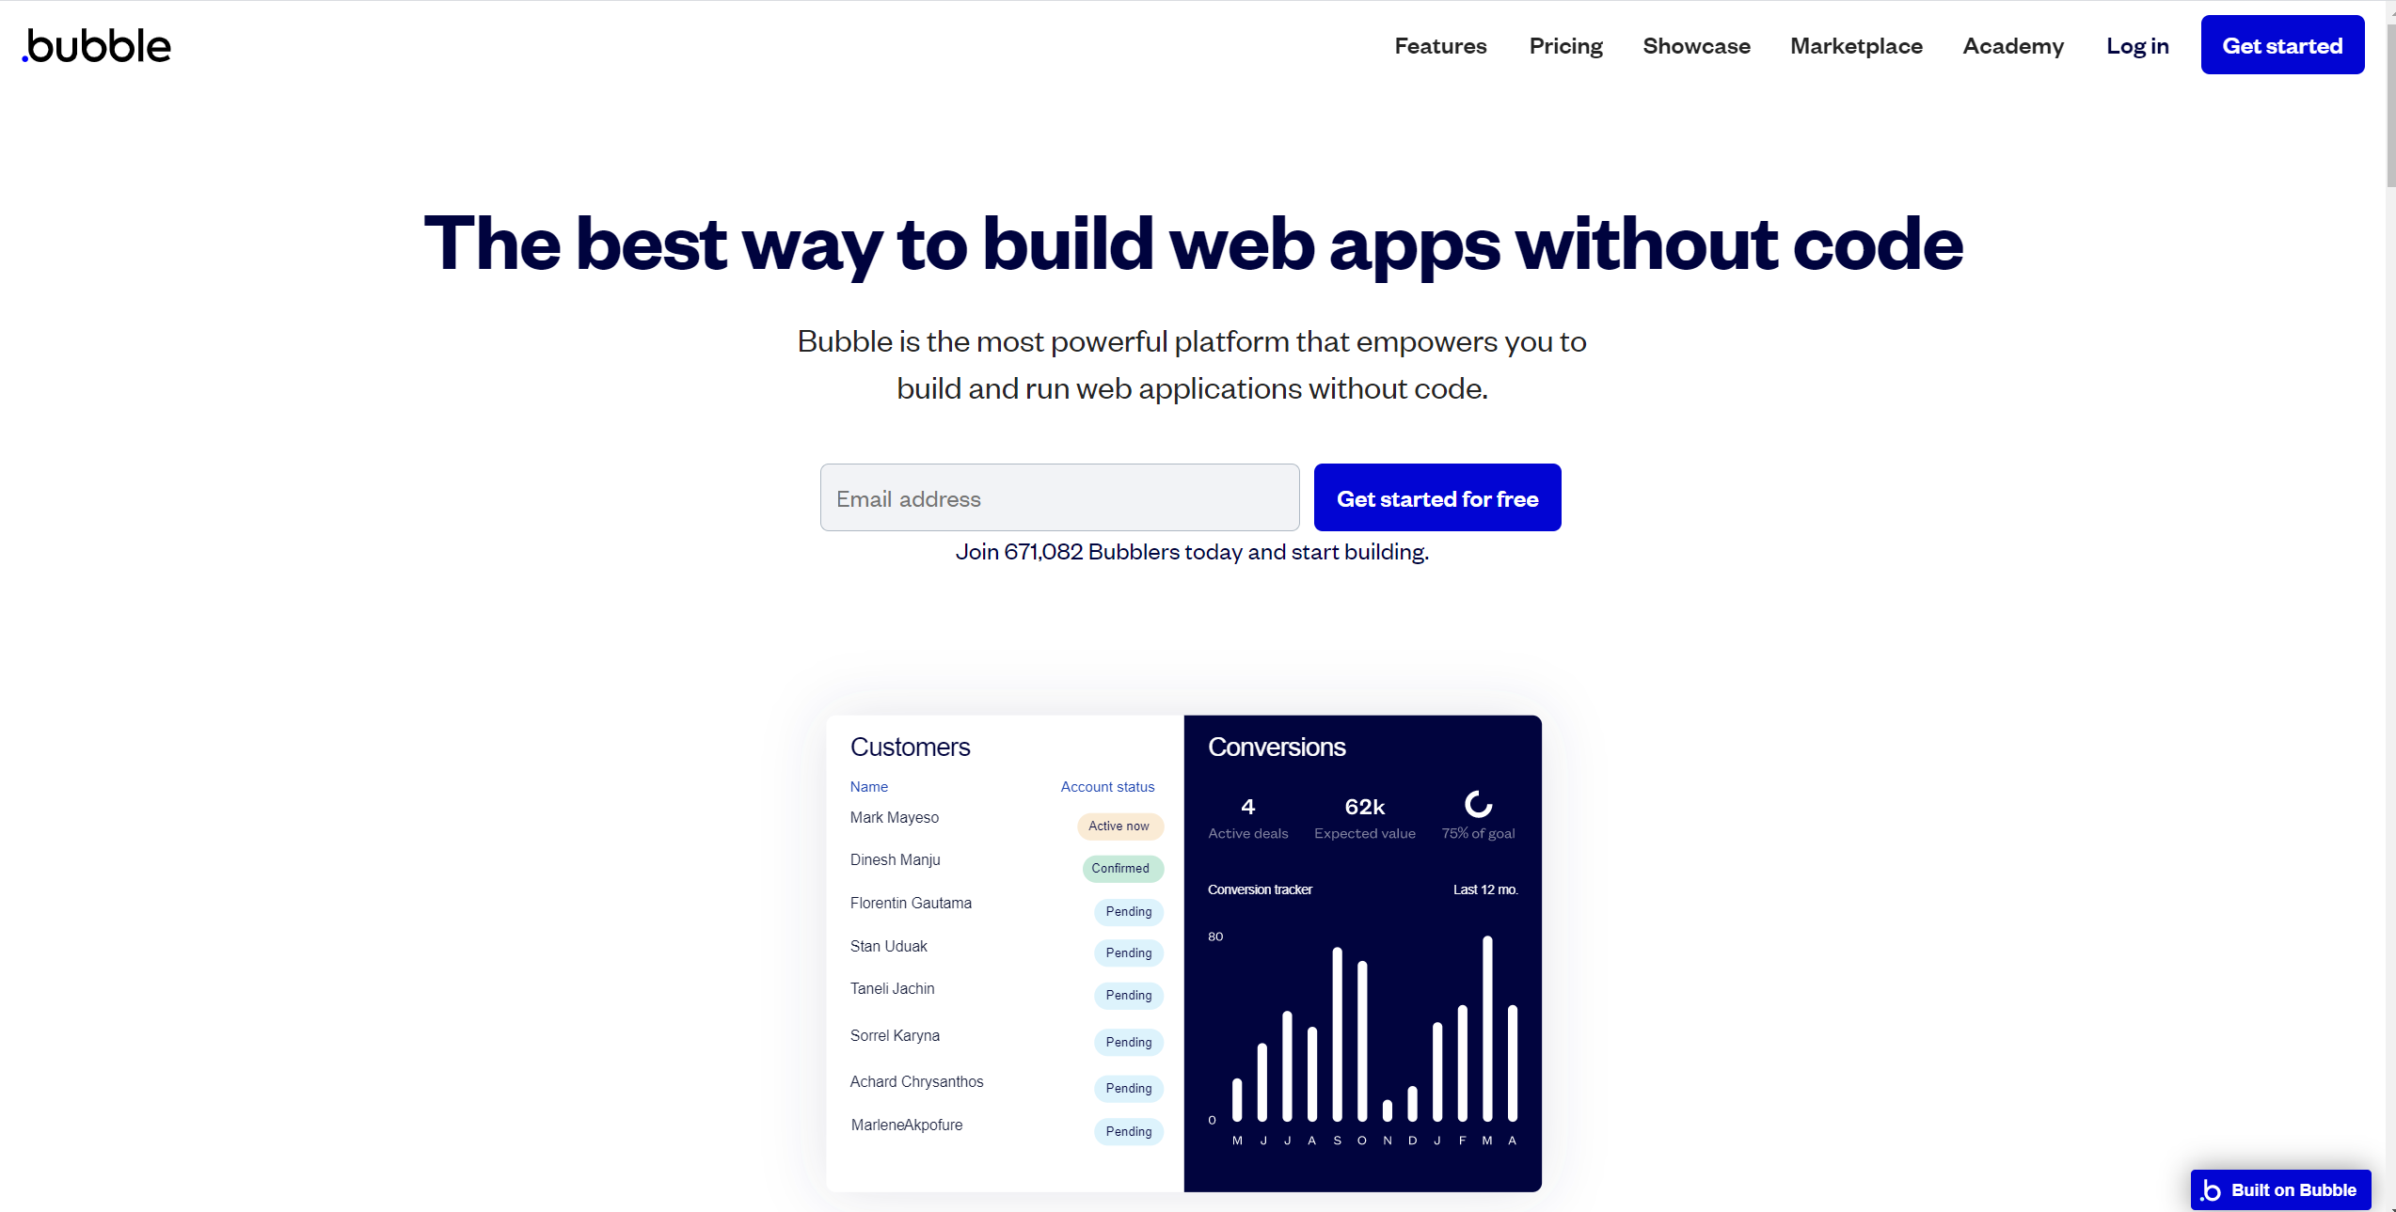Viewport: 2396px width, 1212px height.
Task: Click Pending badge for Sorrel Karyna
Action: tap(1128, 1042)
